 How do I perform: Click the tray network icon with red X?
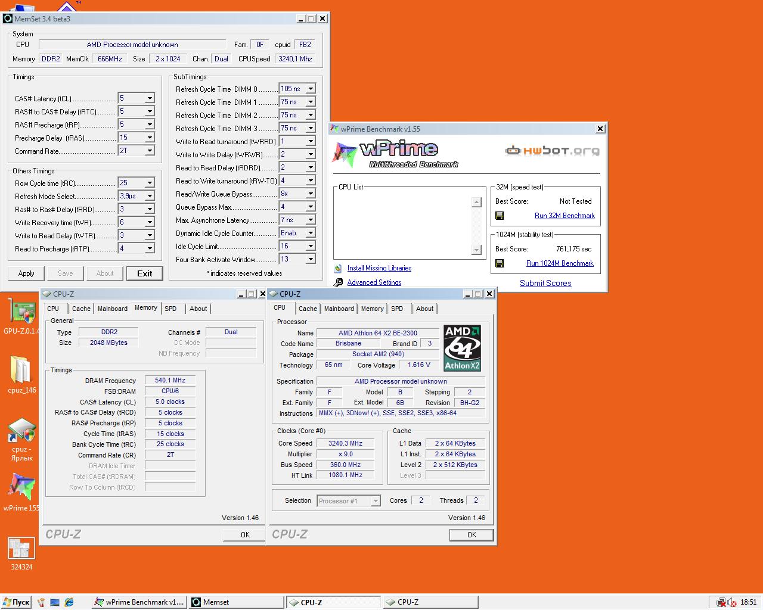(721, 602)
